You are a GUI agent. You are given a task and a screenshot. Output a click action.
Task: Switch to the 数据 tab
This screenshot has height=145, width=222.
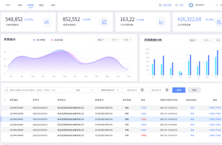(41, 5)
